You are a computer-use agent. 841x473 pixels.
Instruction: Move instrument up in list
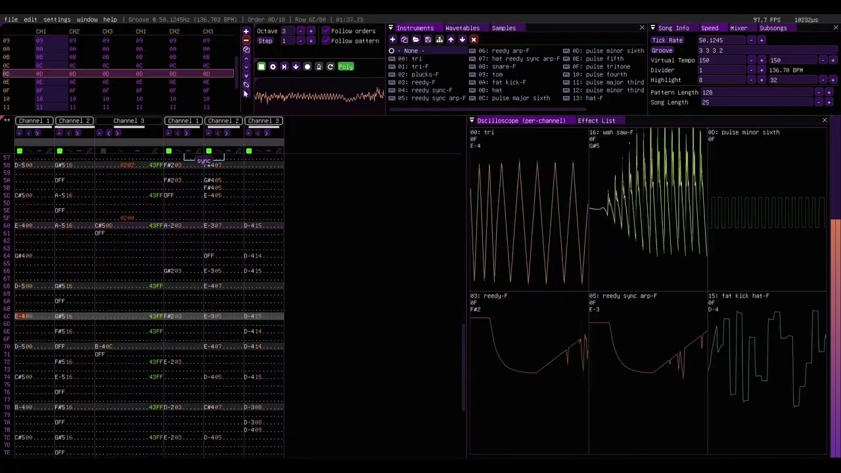[x=450, y=39]
